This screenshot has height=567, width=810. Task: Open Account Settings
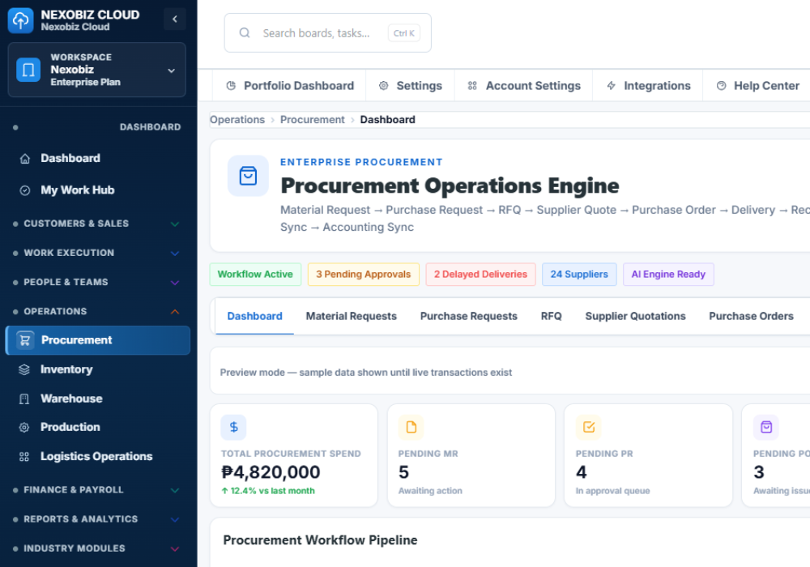(524, 86)
